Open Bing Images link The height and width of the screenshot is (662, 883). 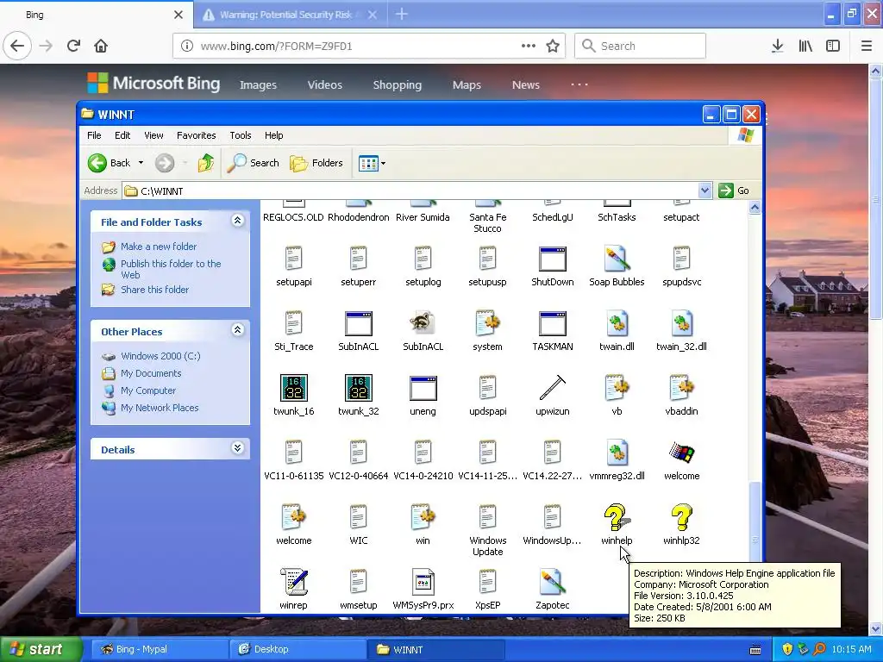coord(258,85)
